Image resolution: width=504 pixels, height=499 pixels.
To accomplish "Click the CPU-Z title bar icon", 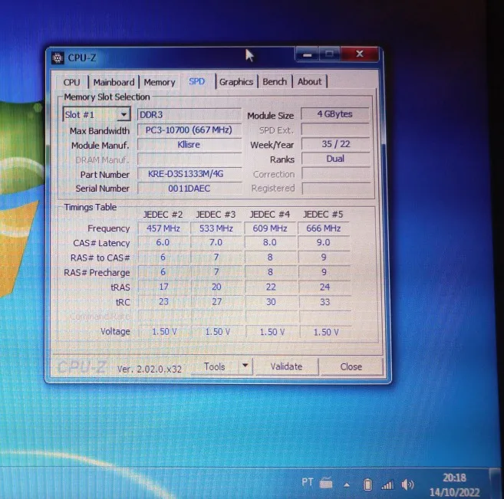I will (58, 57).
